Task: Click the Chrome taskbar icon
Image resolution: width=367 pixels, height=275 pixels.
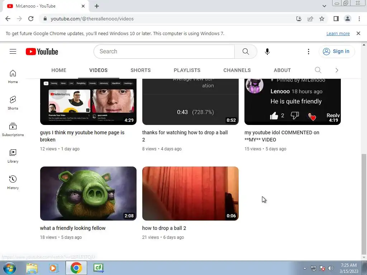Action: pyautogui.click(x=76, y=268)
